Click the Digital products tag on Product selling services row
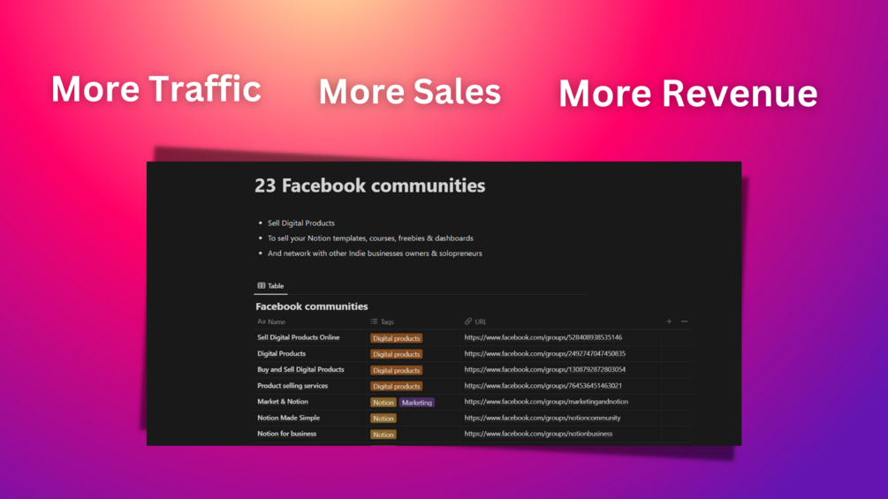 (x=397, y=387)
